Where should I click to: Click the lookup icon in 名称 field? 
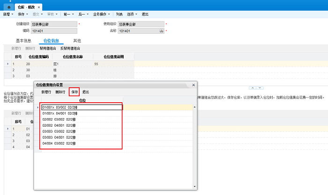162,31
